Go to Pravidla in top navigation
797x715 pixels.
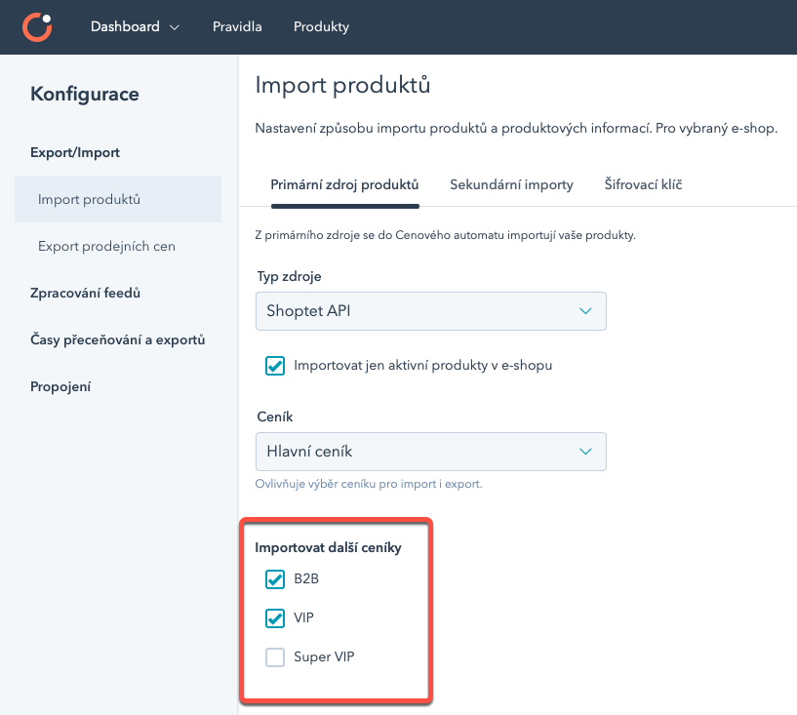click(x=237, y=26)
